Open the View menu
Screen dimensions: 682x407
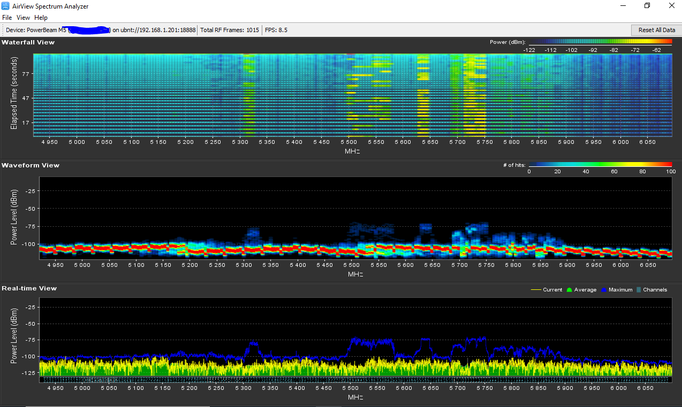click(x=23, y=18)
